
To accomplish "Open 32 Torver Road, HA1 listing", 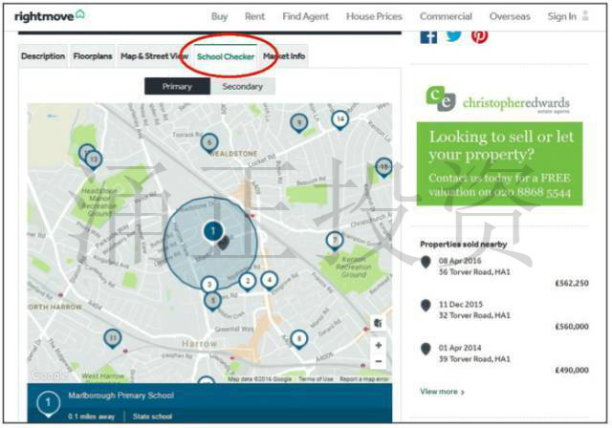I will coord(474,315).
